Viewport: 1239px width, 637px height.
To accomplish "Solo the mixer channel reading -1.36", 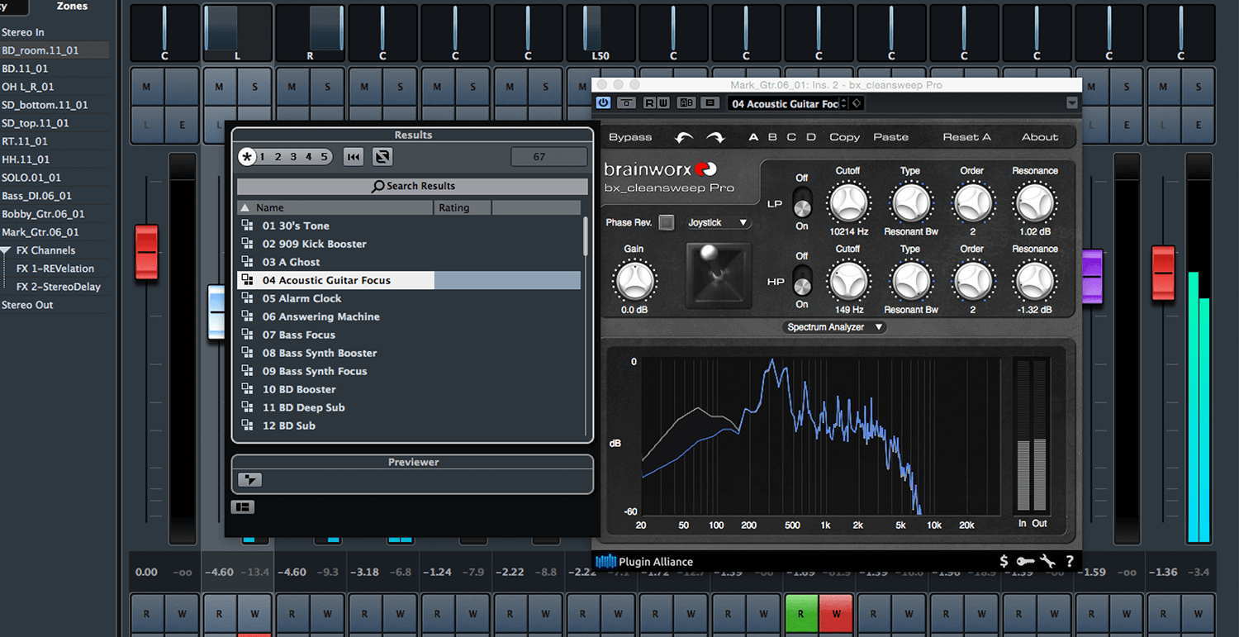I will click(1200, 87).
